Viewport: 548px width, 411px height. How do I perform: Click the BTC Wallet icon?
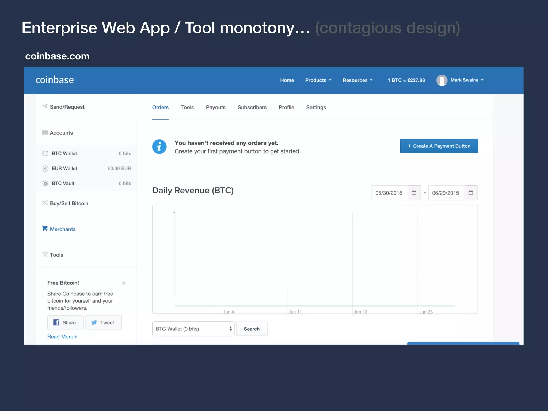coord(45,153)
